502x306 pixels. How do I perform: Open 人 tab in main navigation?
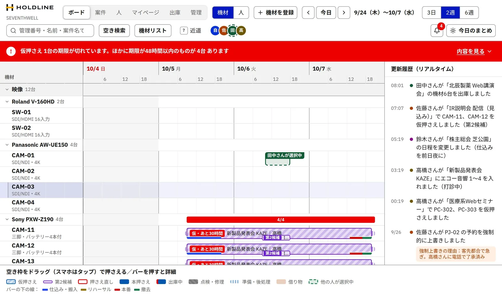tap(119, 13)
